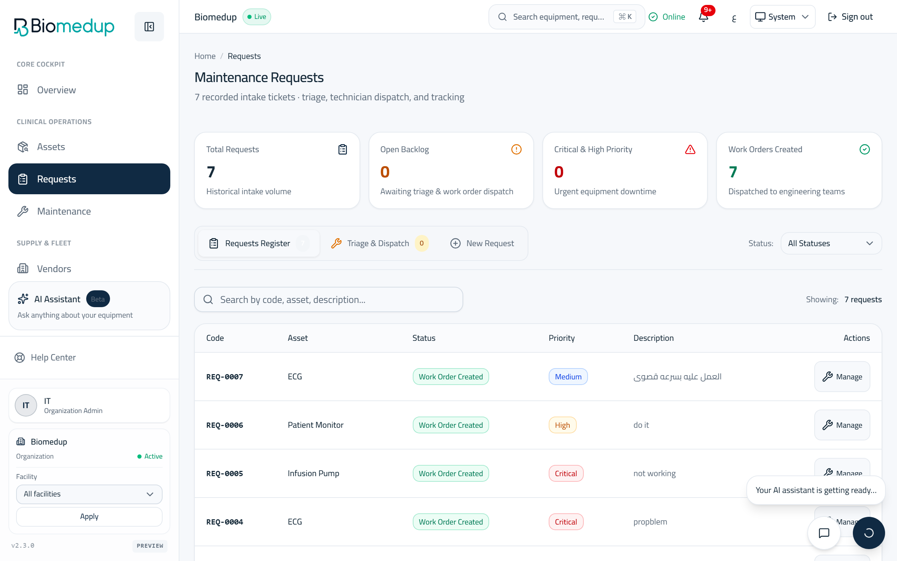897x561 pixels.
Task: Click the Medium priority badge
Action: click(568, 377)
